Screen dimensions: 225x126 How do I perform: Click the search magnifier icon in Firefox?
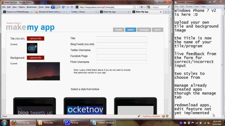tap(169, 7)
